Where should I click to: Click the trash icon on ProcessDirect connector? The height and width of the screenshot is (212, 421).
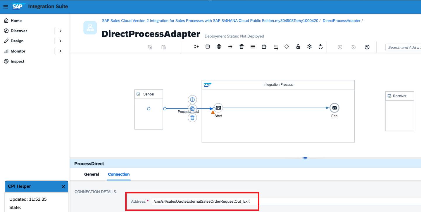(x=192, y=118)
